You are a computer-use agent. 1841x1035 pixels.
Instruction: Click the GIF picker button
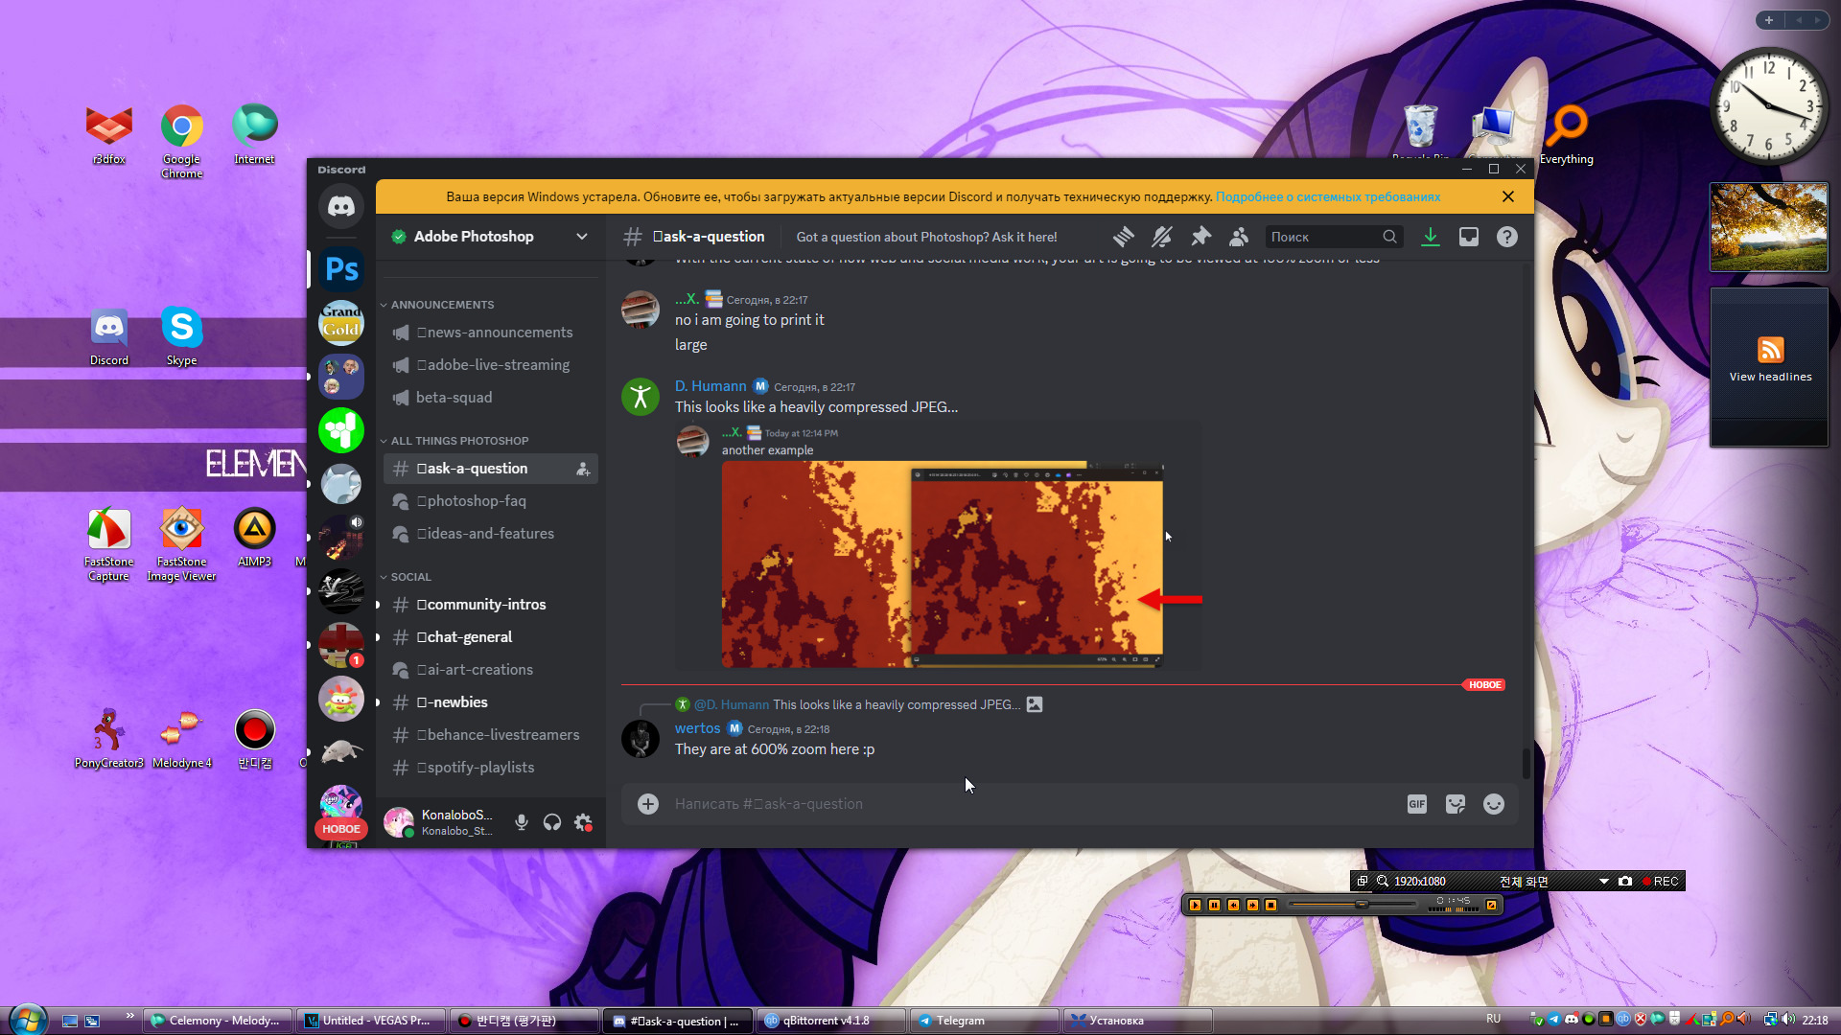[1416, 804]
